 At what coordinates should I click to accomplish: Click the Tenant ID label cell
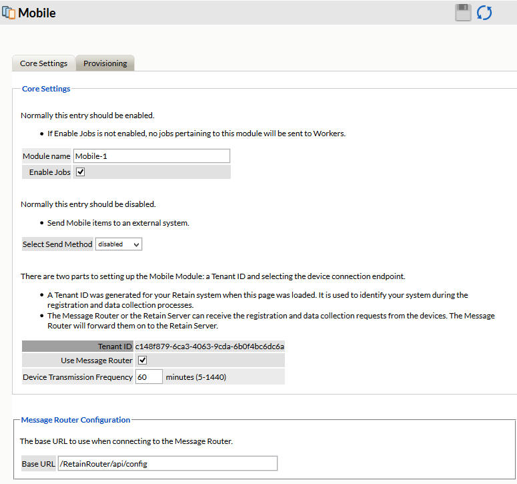point(115,346)
